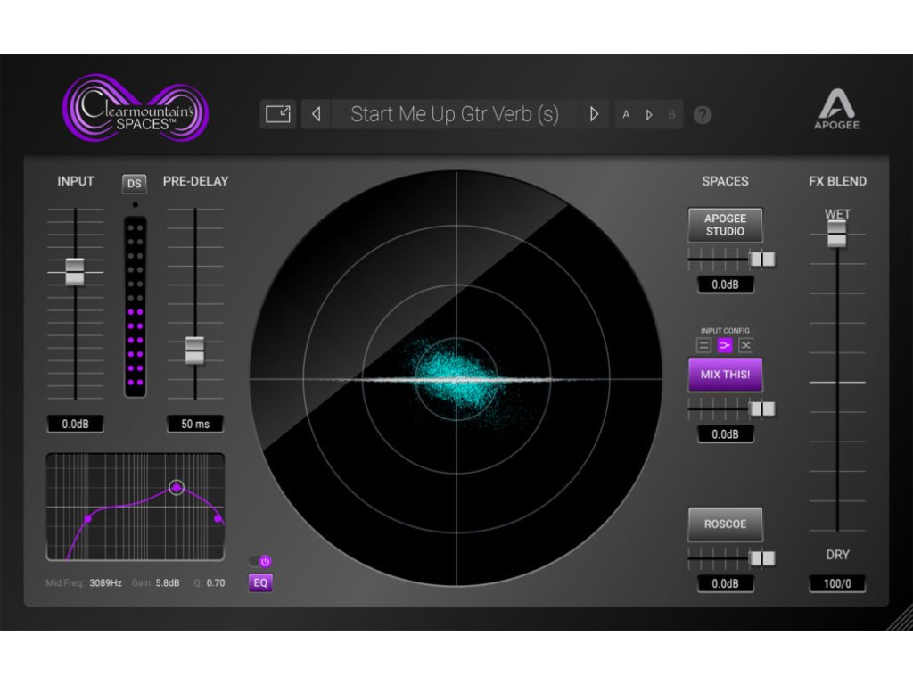This screenshot has height=685, width=913.
Task: Click the copy A to B arrow
Action: click(649, 115)
